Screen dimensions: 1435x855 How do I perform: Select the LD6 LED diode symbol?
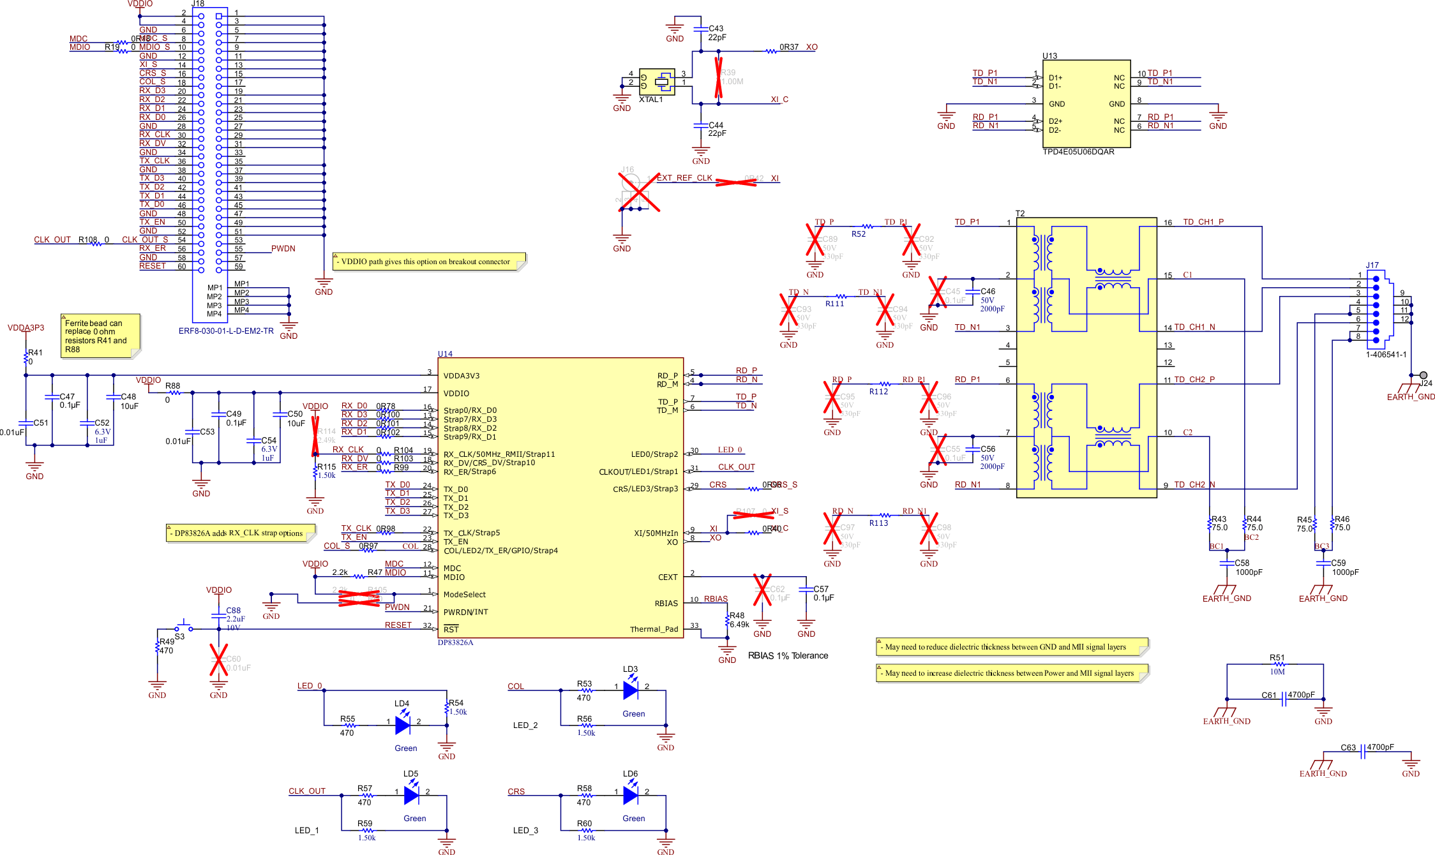[631, 795]
